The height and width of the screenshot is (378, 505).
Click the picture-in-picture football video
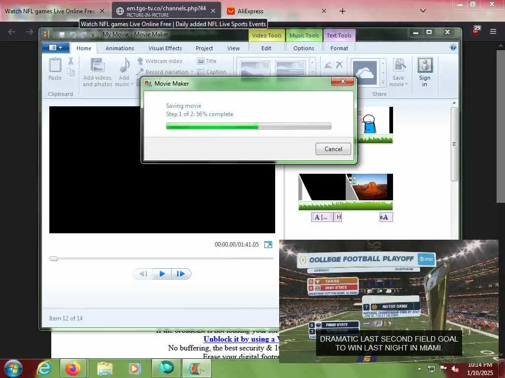389,301
